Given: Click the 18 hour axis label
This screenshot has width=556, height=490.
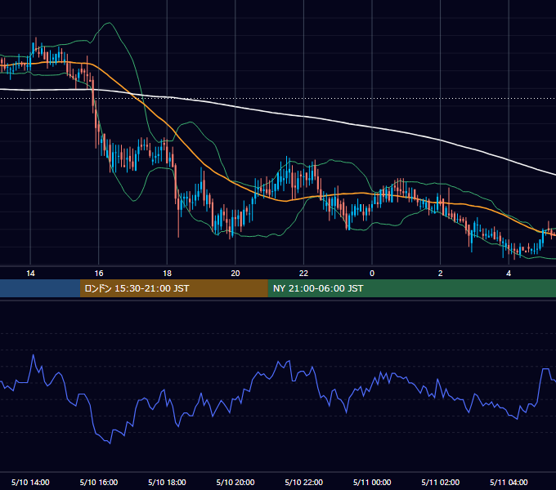Looking at the screenshot, I should (167, 274).
